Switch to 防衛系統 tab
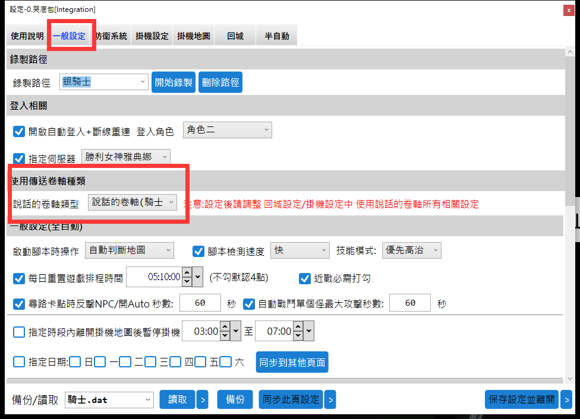580x419 pixels. click(x=111, y=36)
